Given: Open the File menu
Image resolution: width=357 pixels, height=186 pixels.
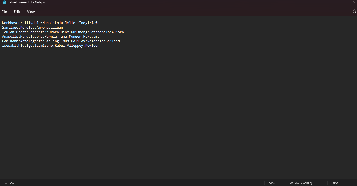Looking at the screenshot, I should pyautogui.click(x=4, y=12).
